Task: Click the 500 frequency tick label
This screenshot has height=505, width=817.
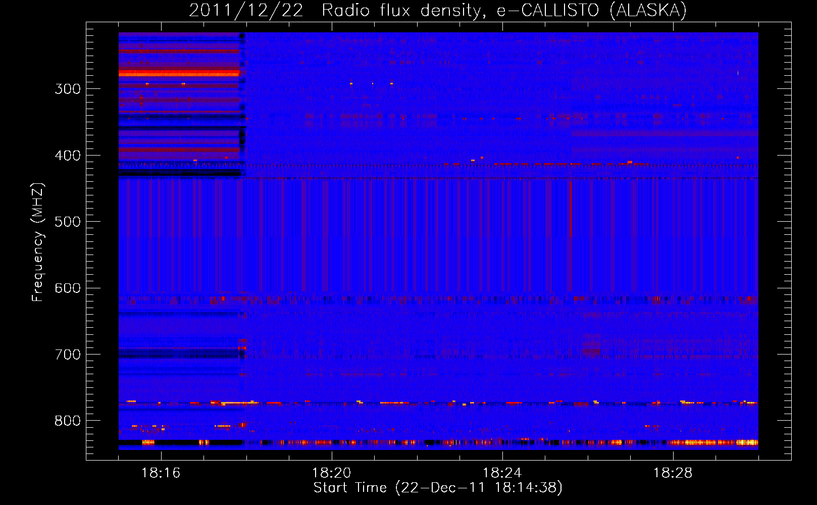Action: click(68, 222)
